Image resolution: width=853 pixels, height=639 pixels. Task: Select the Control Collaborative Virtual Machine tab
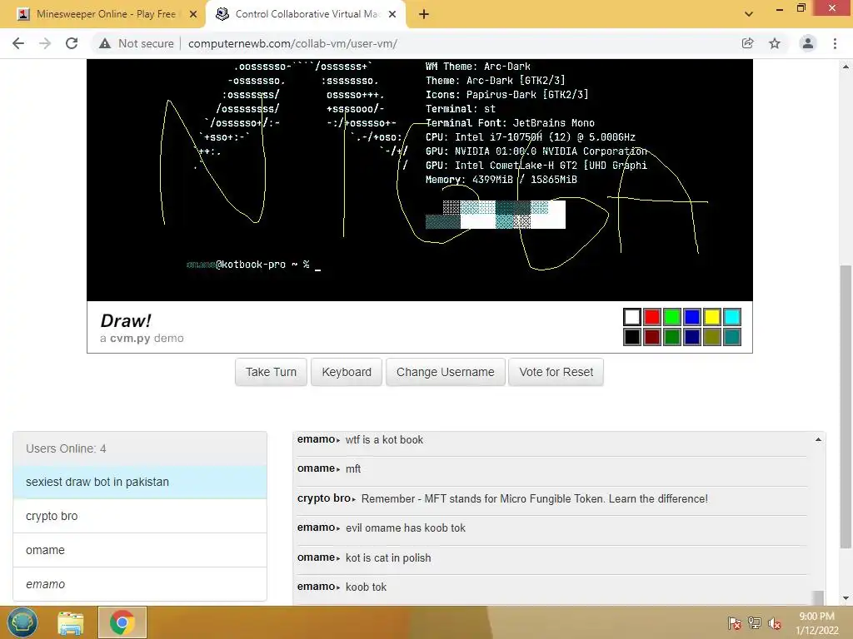pos(306,14)
